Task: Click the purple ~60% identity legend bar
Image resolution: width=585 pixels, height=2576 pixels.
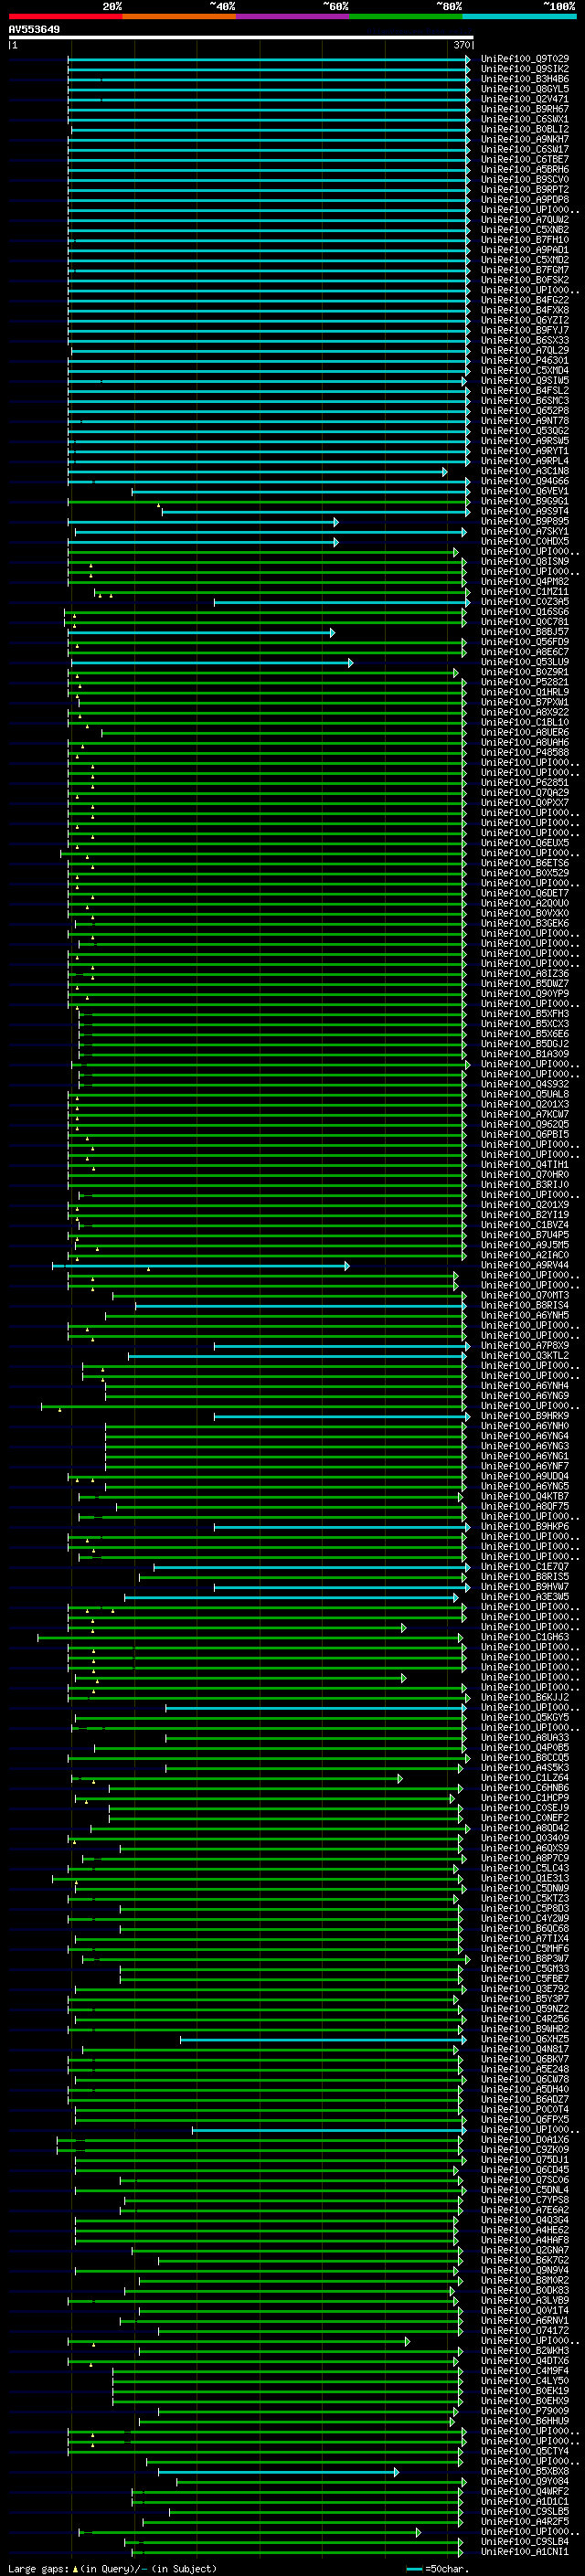Action: [x=293, y=16]
